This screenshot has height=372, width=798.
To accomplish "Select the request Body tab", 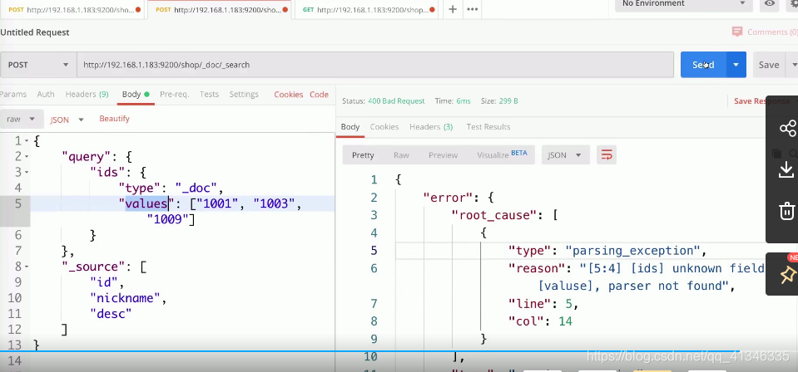I will (x=136, y=94).
